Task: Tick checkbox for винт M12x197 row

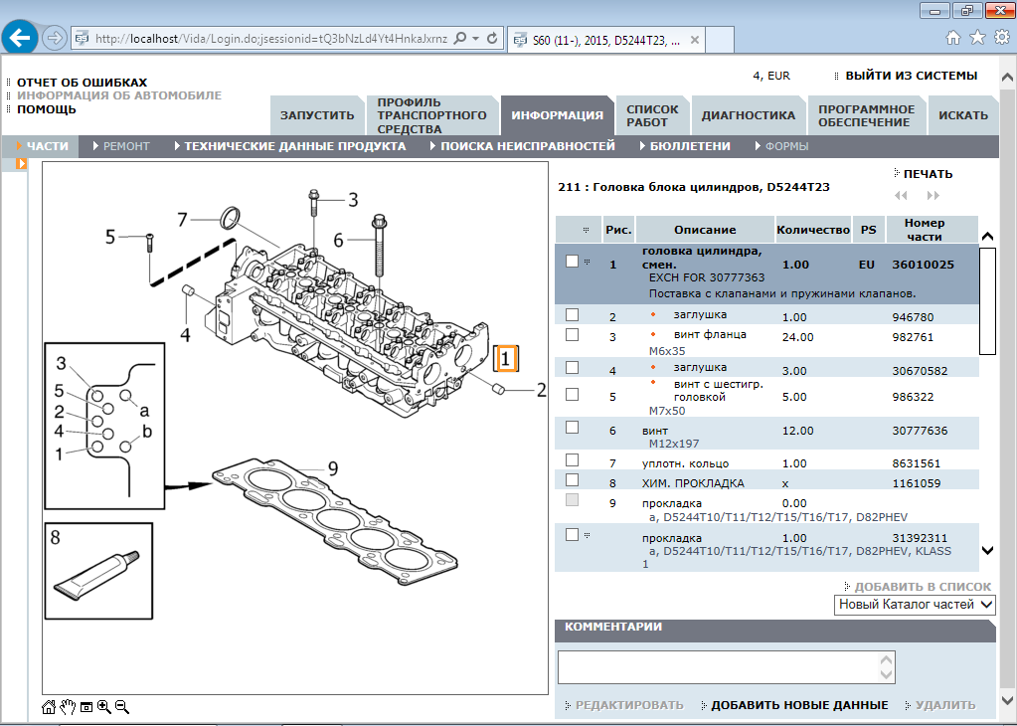Action: coord(572,428)
